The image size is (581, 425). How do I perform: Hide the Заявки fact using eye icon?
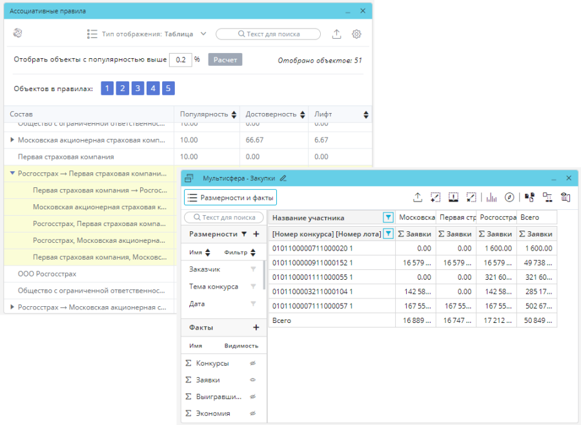tap(253, 380)
